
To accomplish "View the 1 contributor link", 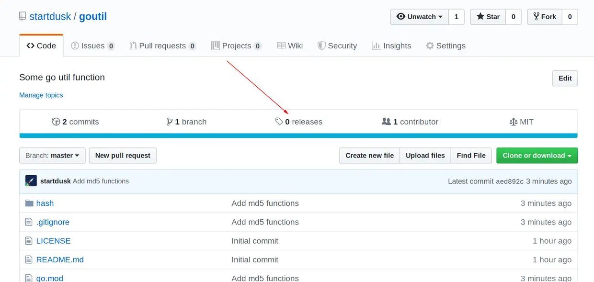I will point(410,122).
